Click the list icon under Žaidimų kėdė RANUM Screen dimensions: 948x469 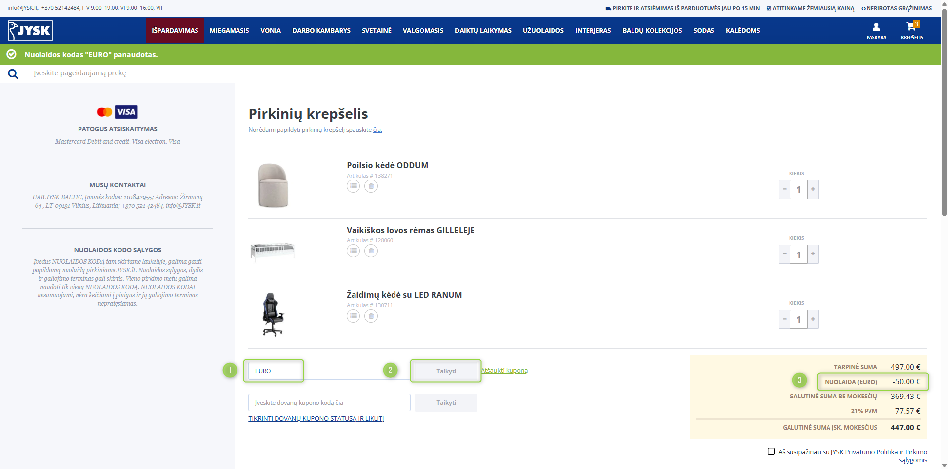click(x=353, y=316)
